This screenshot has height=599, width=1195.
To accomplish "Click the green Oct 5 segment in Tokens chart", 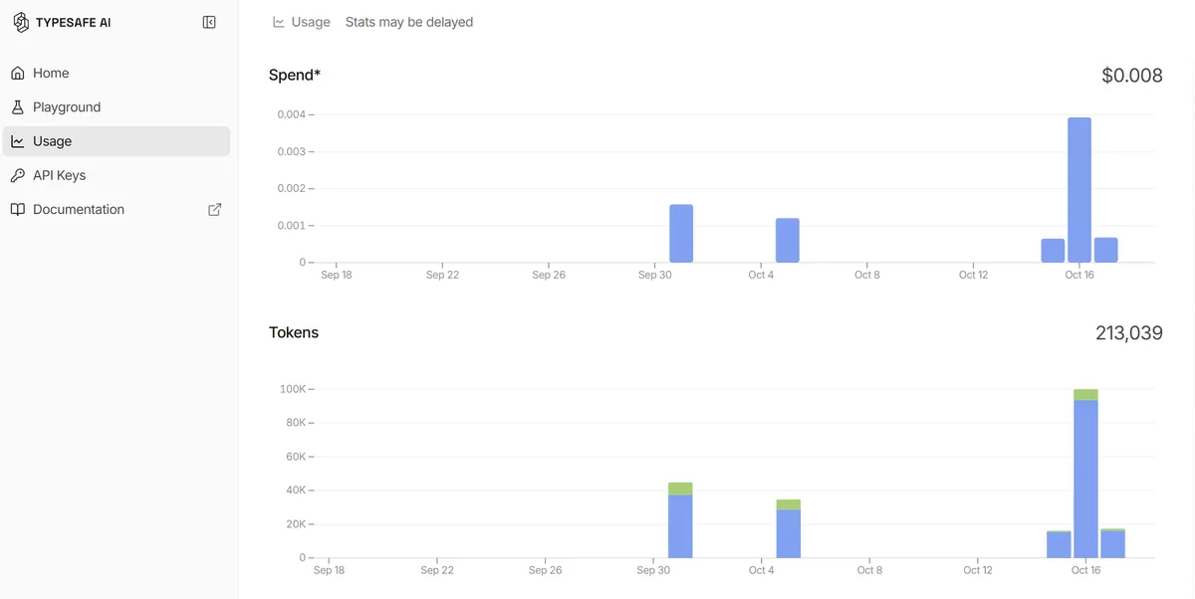I will tap(789, 504).
